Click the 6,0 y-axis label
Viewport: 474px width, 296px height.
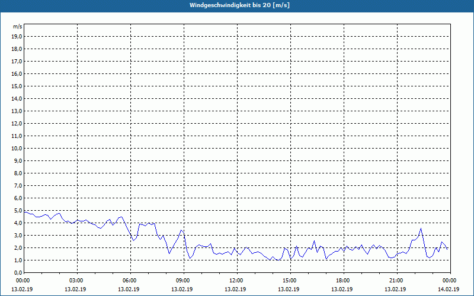18,198
